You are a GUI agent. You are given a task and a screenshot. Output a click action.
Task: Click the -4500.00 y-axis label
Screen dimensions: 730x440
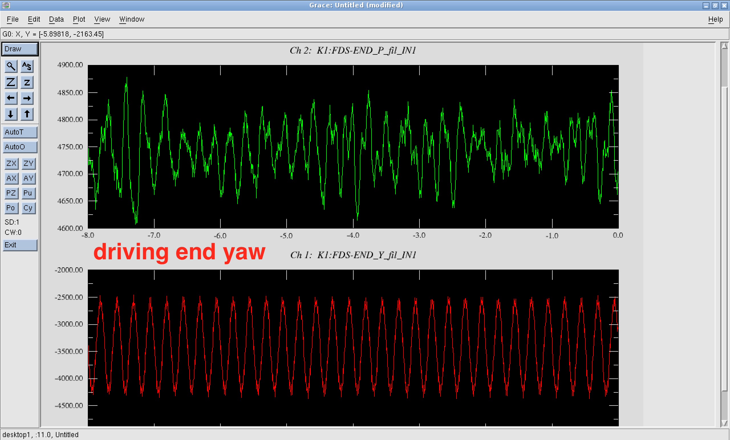pyautogui.click(x=69, y=405)
